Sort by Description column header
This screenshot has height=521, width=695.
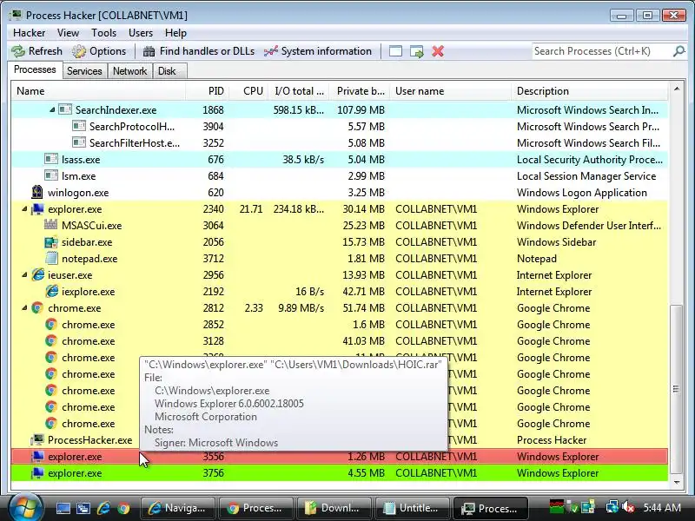pyautogui.click(x=590, y=91)
